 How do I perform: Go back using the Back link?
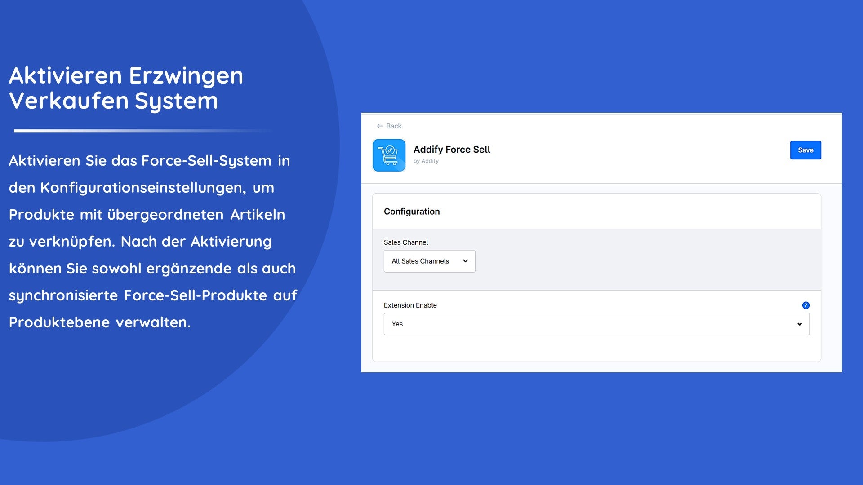(394, 126)
